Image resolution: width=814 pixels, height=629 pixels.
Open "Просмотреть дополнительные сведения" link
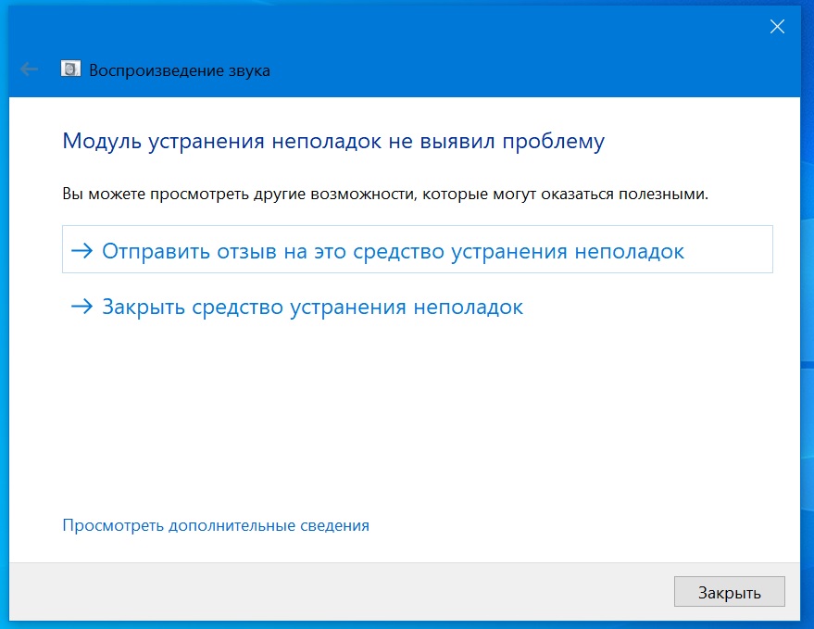pos(215,525)
